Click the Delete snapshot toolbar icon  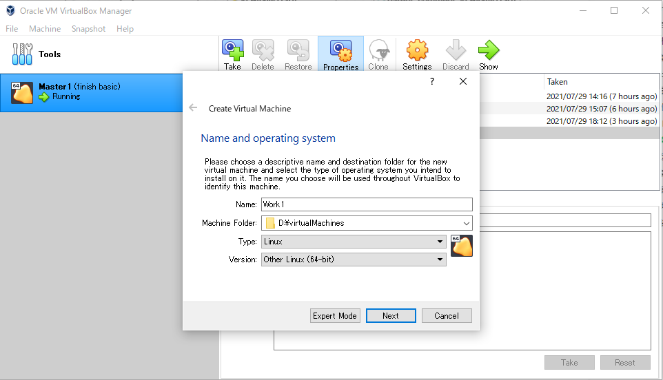(263, 50)
